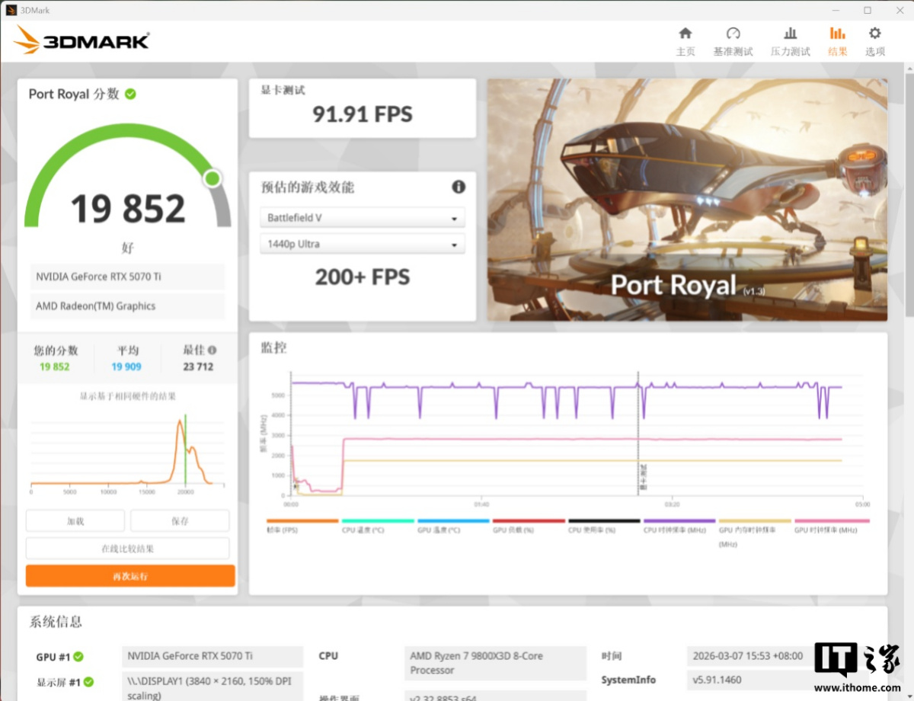The image size is (914, 701).
Task: Click the info icon beside 预估的游戏效能
Action: point(459,187)
